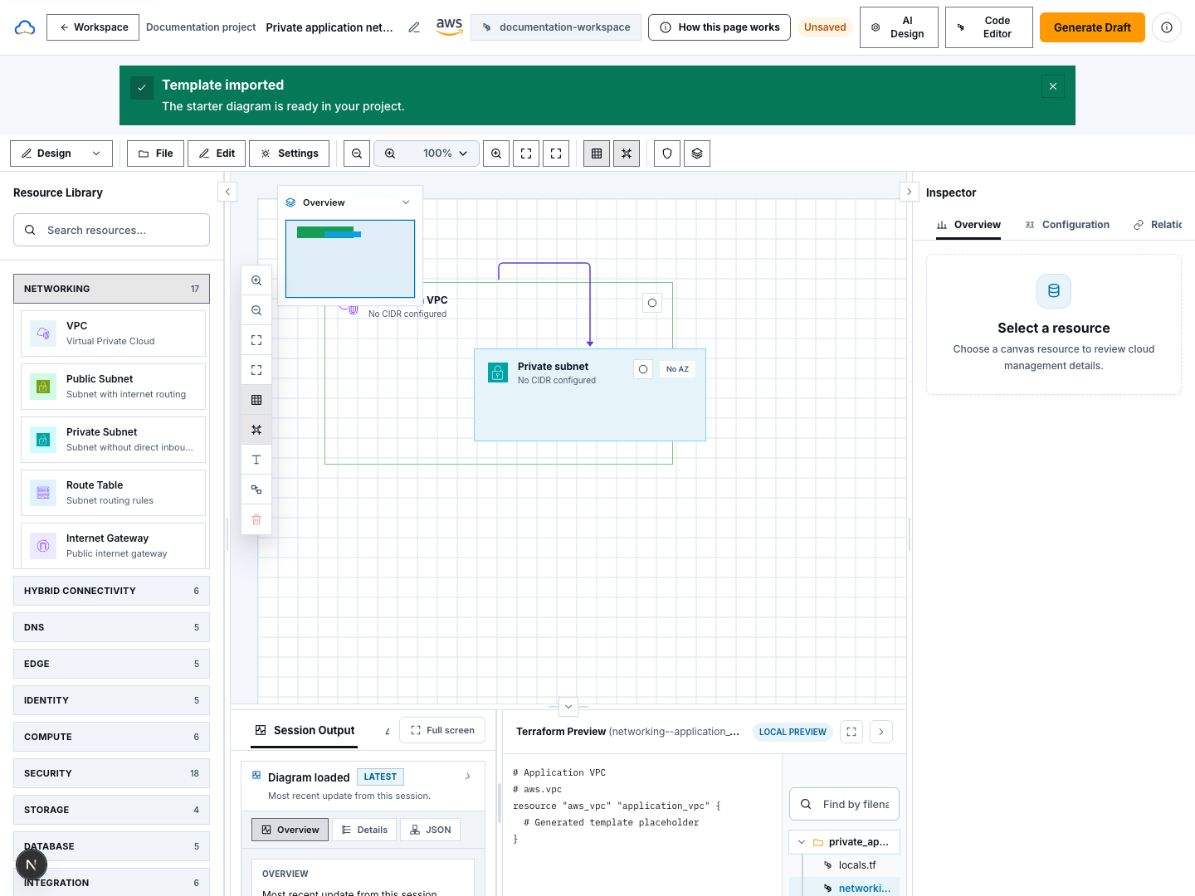Click the AWS provider logo
Viewport: 1195px width, 896px height.
(449, 27)
